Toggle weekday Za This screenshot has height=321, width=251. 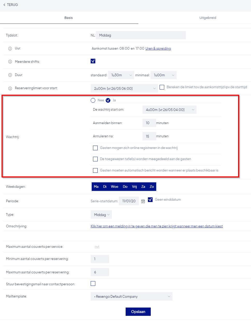tap(143, 187)
